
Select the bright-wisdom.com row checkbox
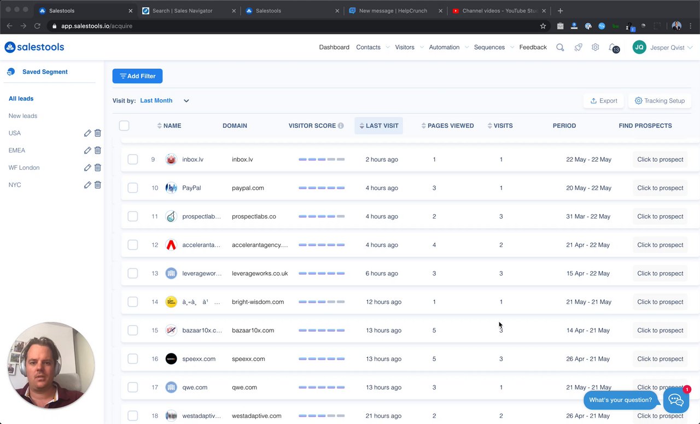pyautogui.click(x=133, y=302)
